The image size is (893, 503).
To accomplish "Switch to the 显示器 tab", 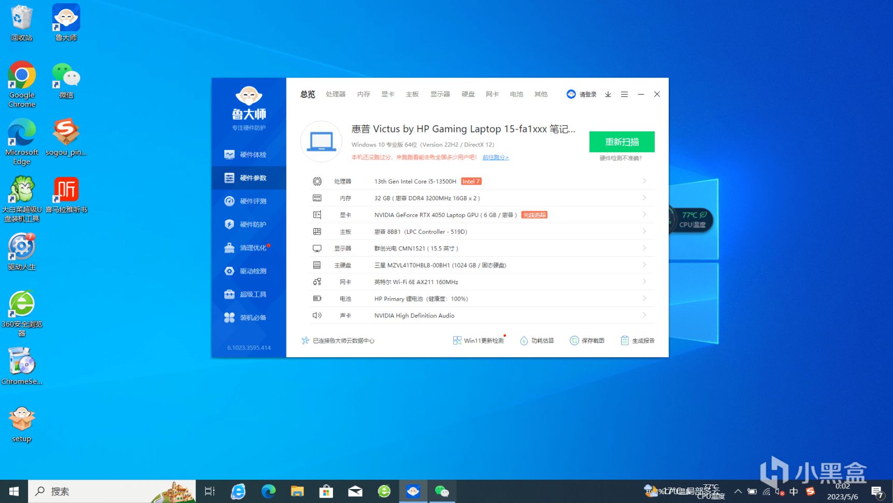I will [x=440, y=94].
